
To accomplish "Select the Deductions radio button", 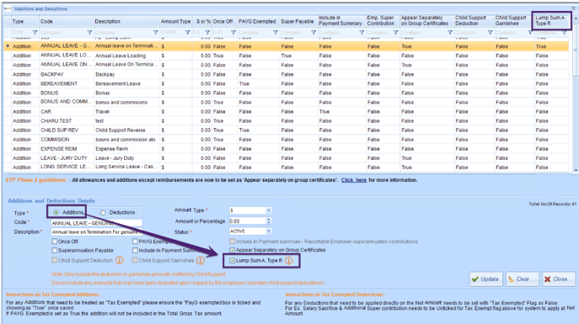I will [x=103, y=213].
